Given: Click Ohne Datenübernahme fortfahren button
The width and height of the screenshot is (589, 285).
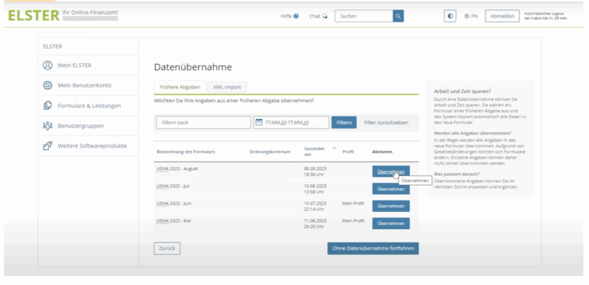Looking at the screenshot, I should [x=373, y=248].
